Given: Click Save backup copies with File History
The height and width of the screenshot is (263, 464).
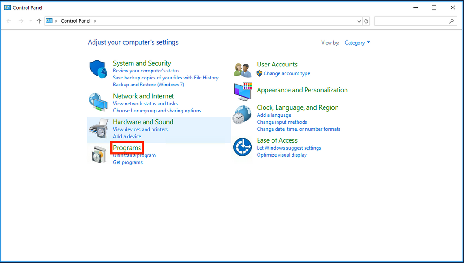Looking at the screenshot, I should click(x=166, y=78).
